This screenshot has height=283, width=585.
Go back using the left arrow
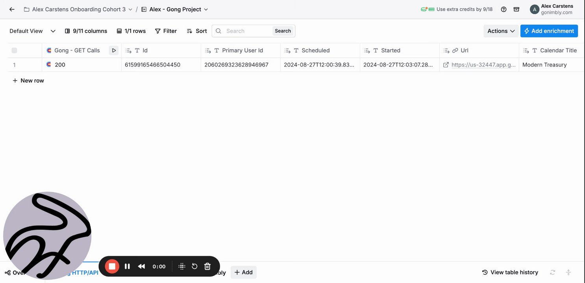12,9
